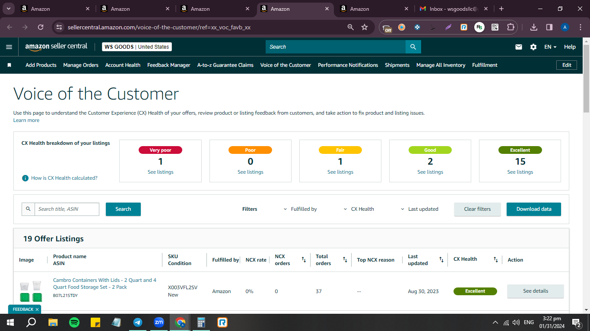
Task: See listings under Fair
Action: tap(340, 172)
